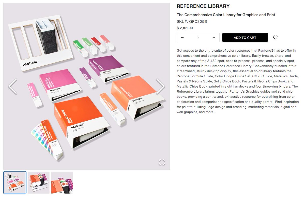
Task: Add product to wishlist with heart icon
Action: click(275, 37)
